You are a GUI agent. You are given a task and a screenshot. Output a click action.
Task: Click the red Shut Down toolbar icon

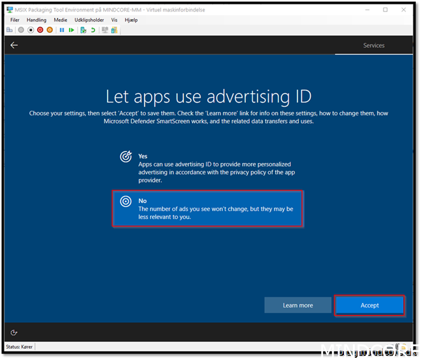[x=40, y=30]
